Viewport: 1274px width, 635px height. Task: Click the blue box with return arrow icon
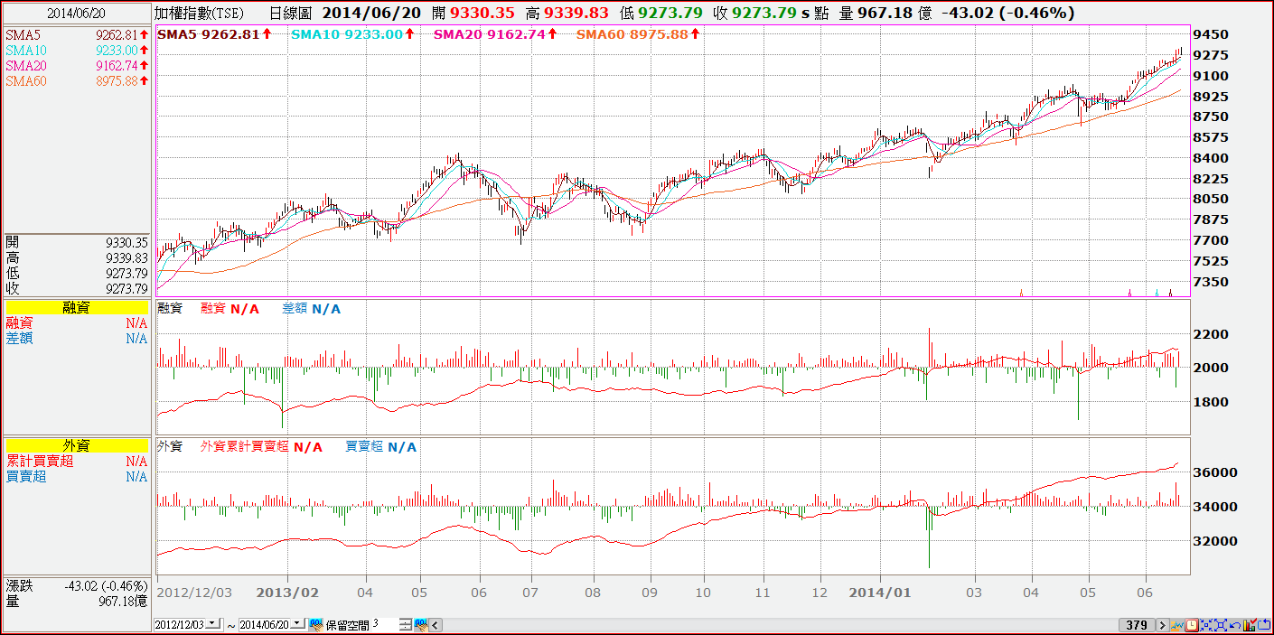(1264, 625)
